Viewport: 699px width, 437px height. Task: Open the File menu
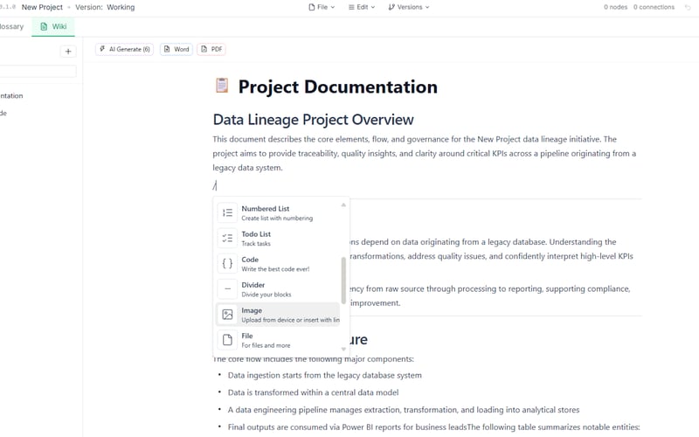click(322, 7)
